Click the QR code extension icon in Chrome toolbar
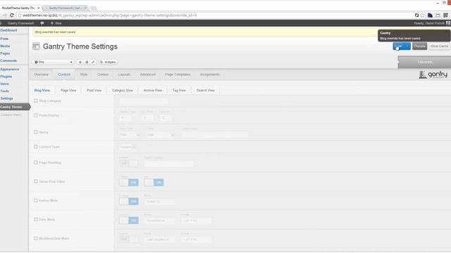Image resolution: width=451 pixels, height=253 pixels. point(445,15)
